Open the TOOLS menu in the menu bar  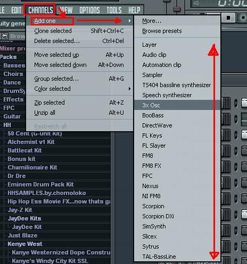coord(114,10)
